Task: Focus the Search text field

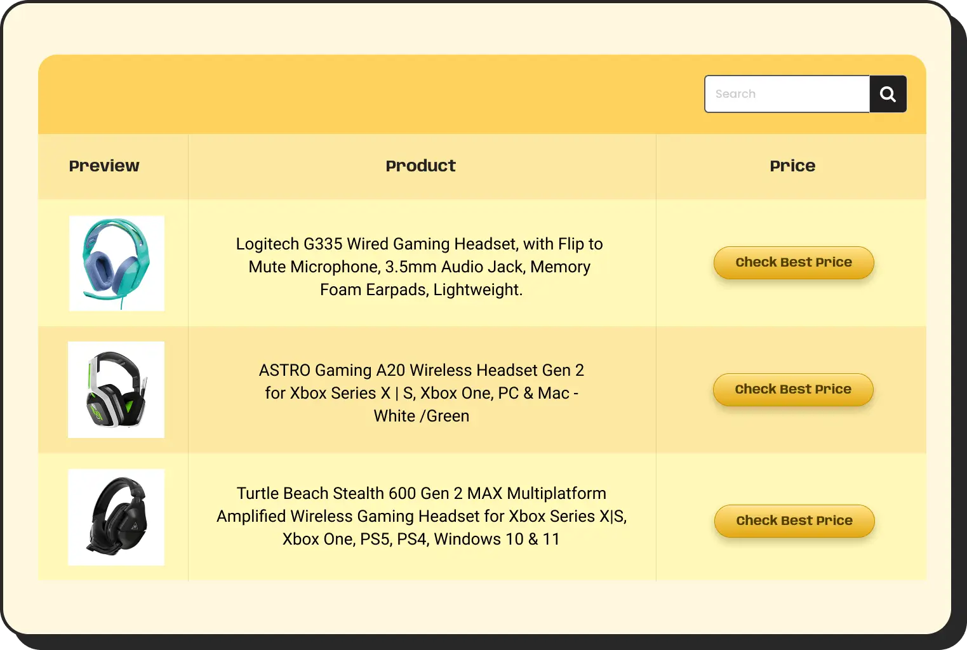Action: (787, 94)
